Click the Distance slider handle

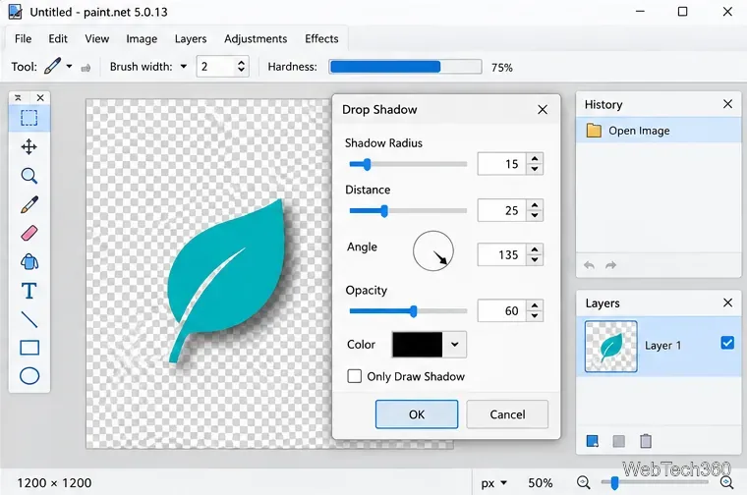tap(384, 211)
